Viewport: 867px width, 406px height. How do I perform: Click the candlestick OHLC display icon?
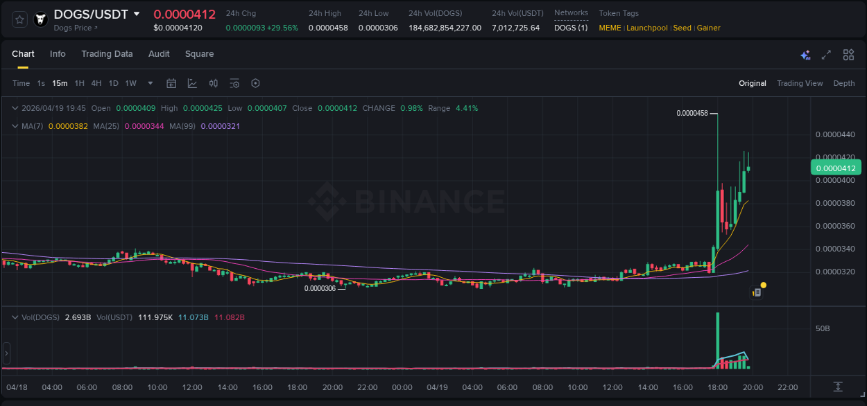[213, 83]
